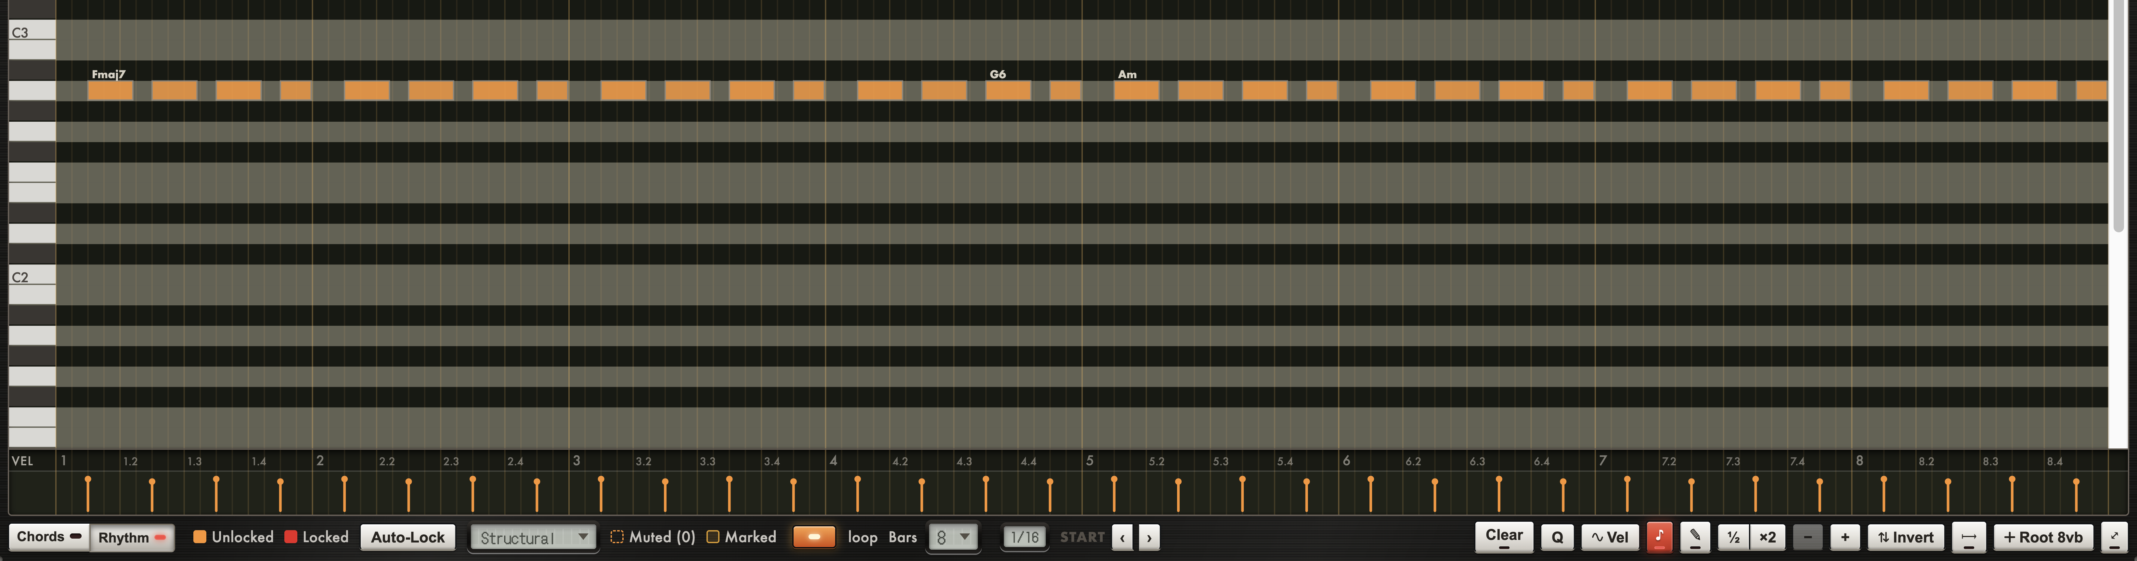Click the horizontal arrow extend-length button

coord(1969,537)
